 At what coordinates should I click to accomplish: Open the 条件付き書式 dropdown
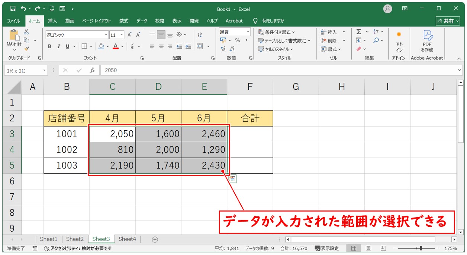click(276, 32)
